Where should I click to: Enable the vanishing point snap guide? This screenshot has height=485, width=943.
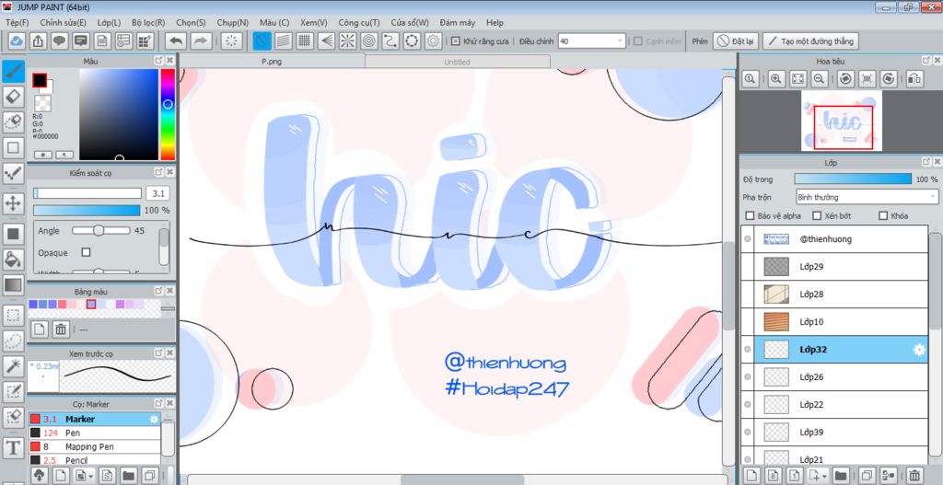click(x=326, y=40)
